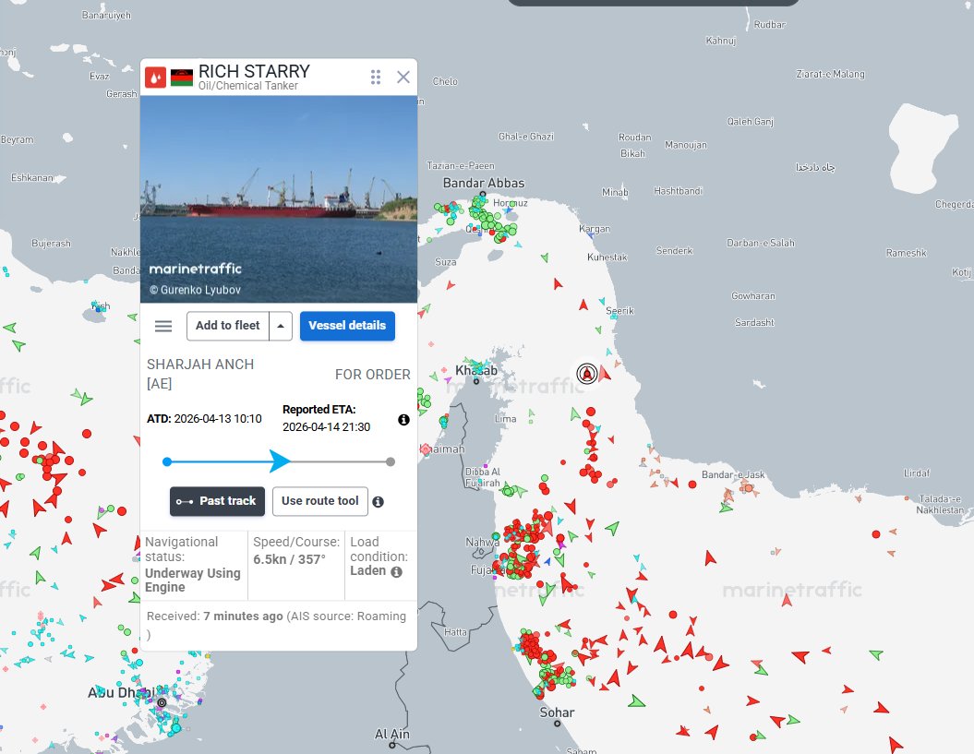974x754 pixels.
Task: Toggle Past track display for the vessel
Action: [x=217, y=501]
